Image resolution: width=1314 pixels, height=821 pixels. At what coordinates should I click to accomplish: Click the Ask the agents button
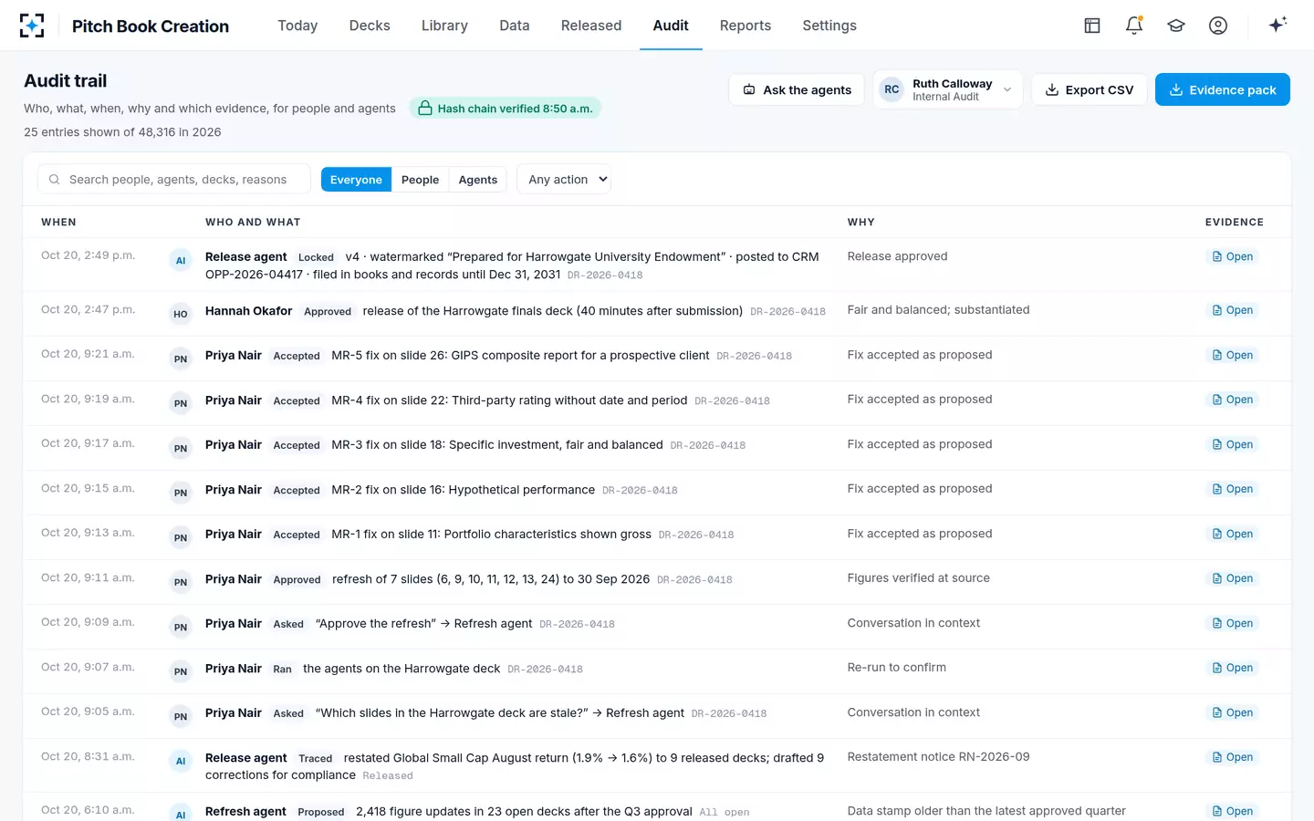tap(797, 89)
